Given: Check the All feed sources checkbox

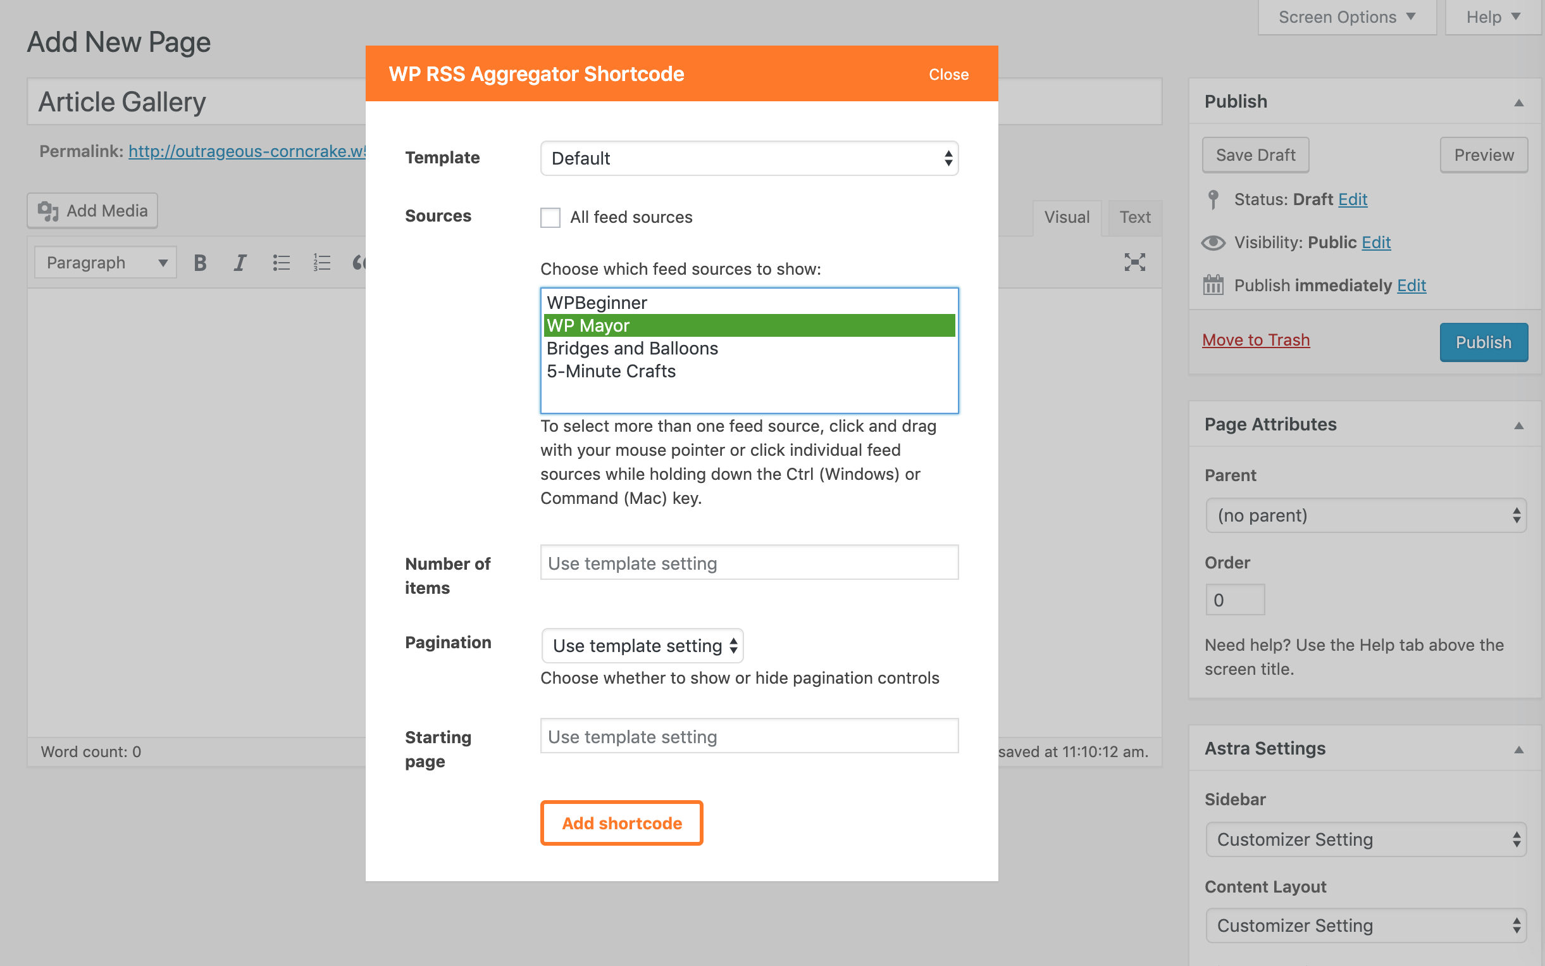Looking at the screenshot, I should (550, 217).
